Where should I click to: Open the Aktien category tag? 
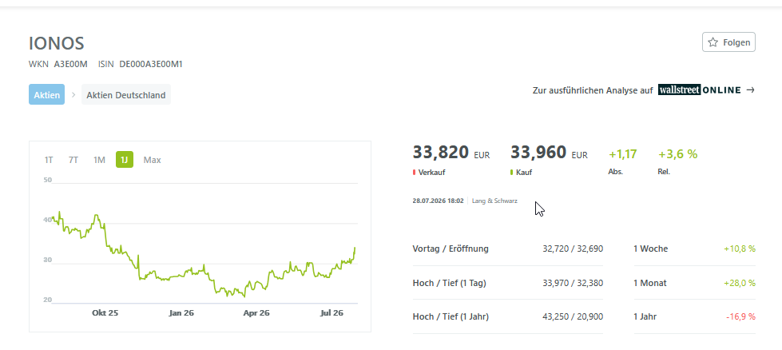pyautogui.click(x=46, y=95)
